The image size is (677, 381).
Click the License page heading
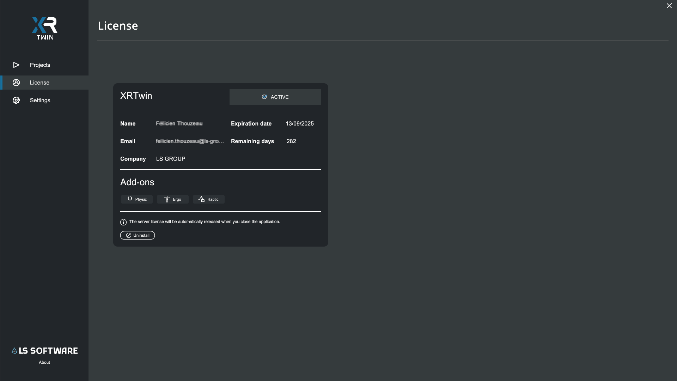pyautogui.click(x=118, y=26)
